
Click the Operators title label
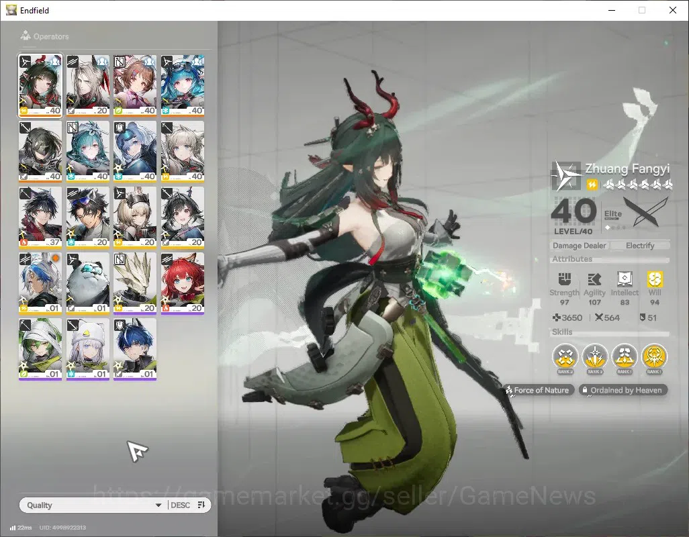pyautogui.click(x=51, y=36)
